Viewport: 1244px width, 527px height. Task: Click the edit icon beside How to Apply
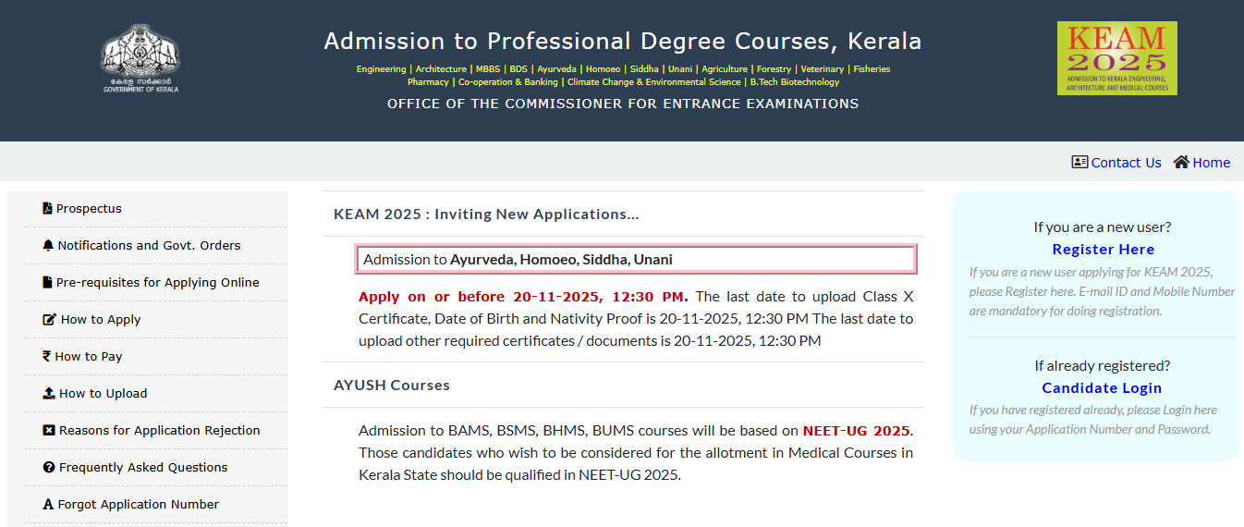pyautogui.click(x=49, y=320)
